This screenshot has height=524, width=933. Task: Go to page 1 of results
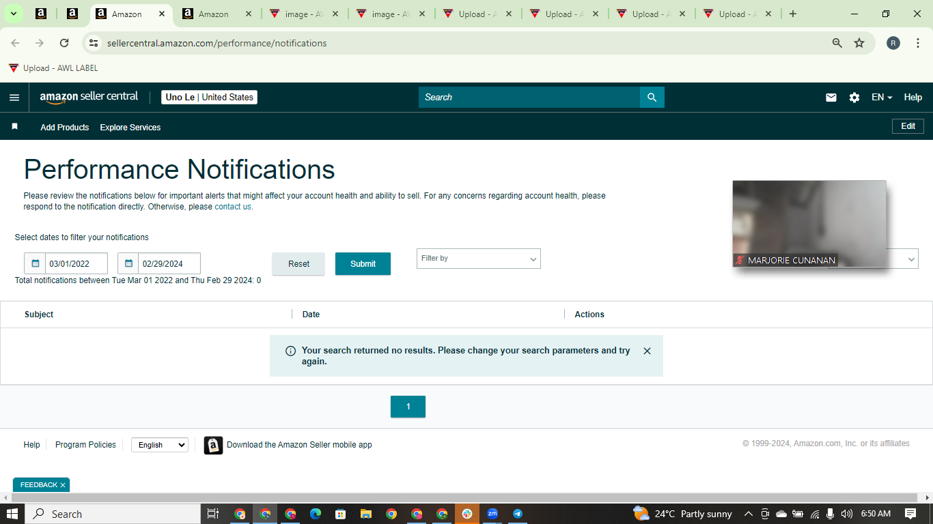408,407
